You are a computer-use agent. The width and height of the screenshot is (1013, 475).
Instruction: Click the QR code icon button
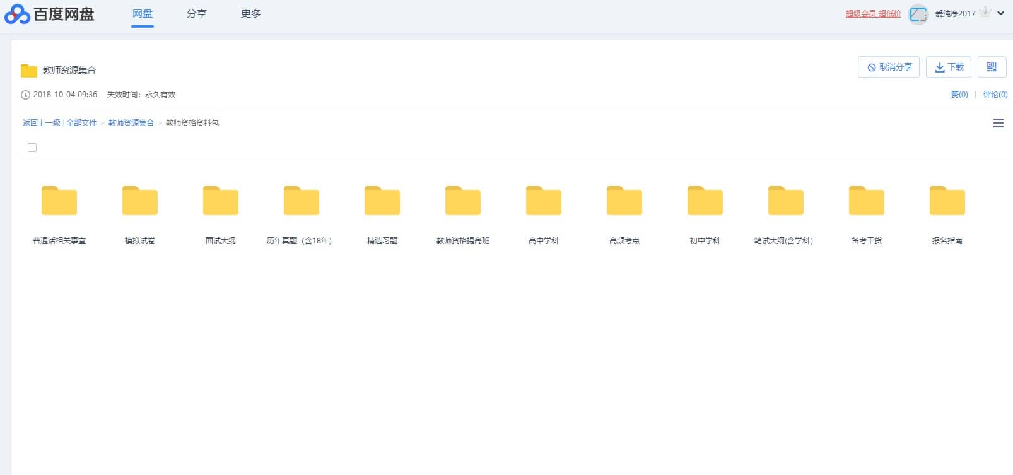point(992,67)
